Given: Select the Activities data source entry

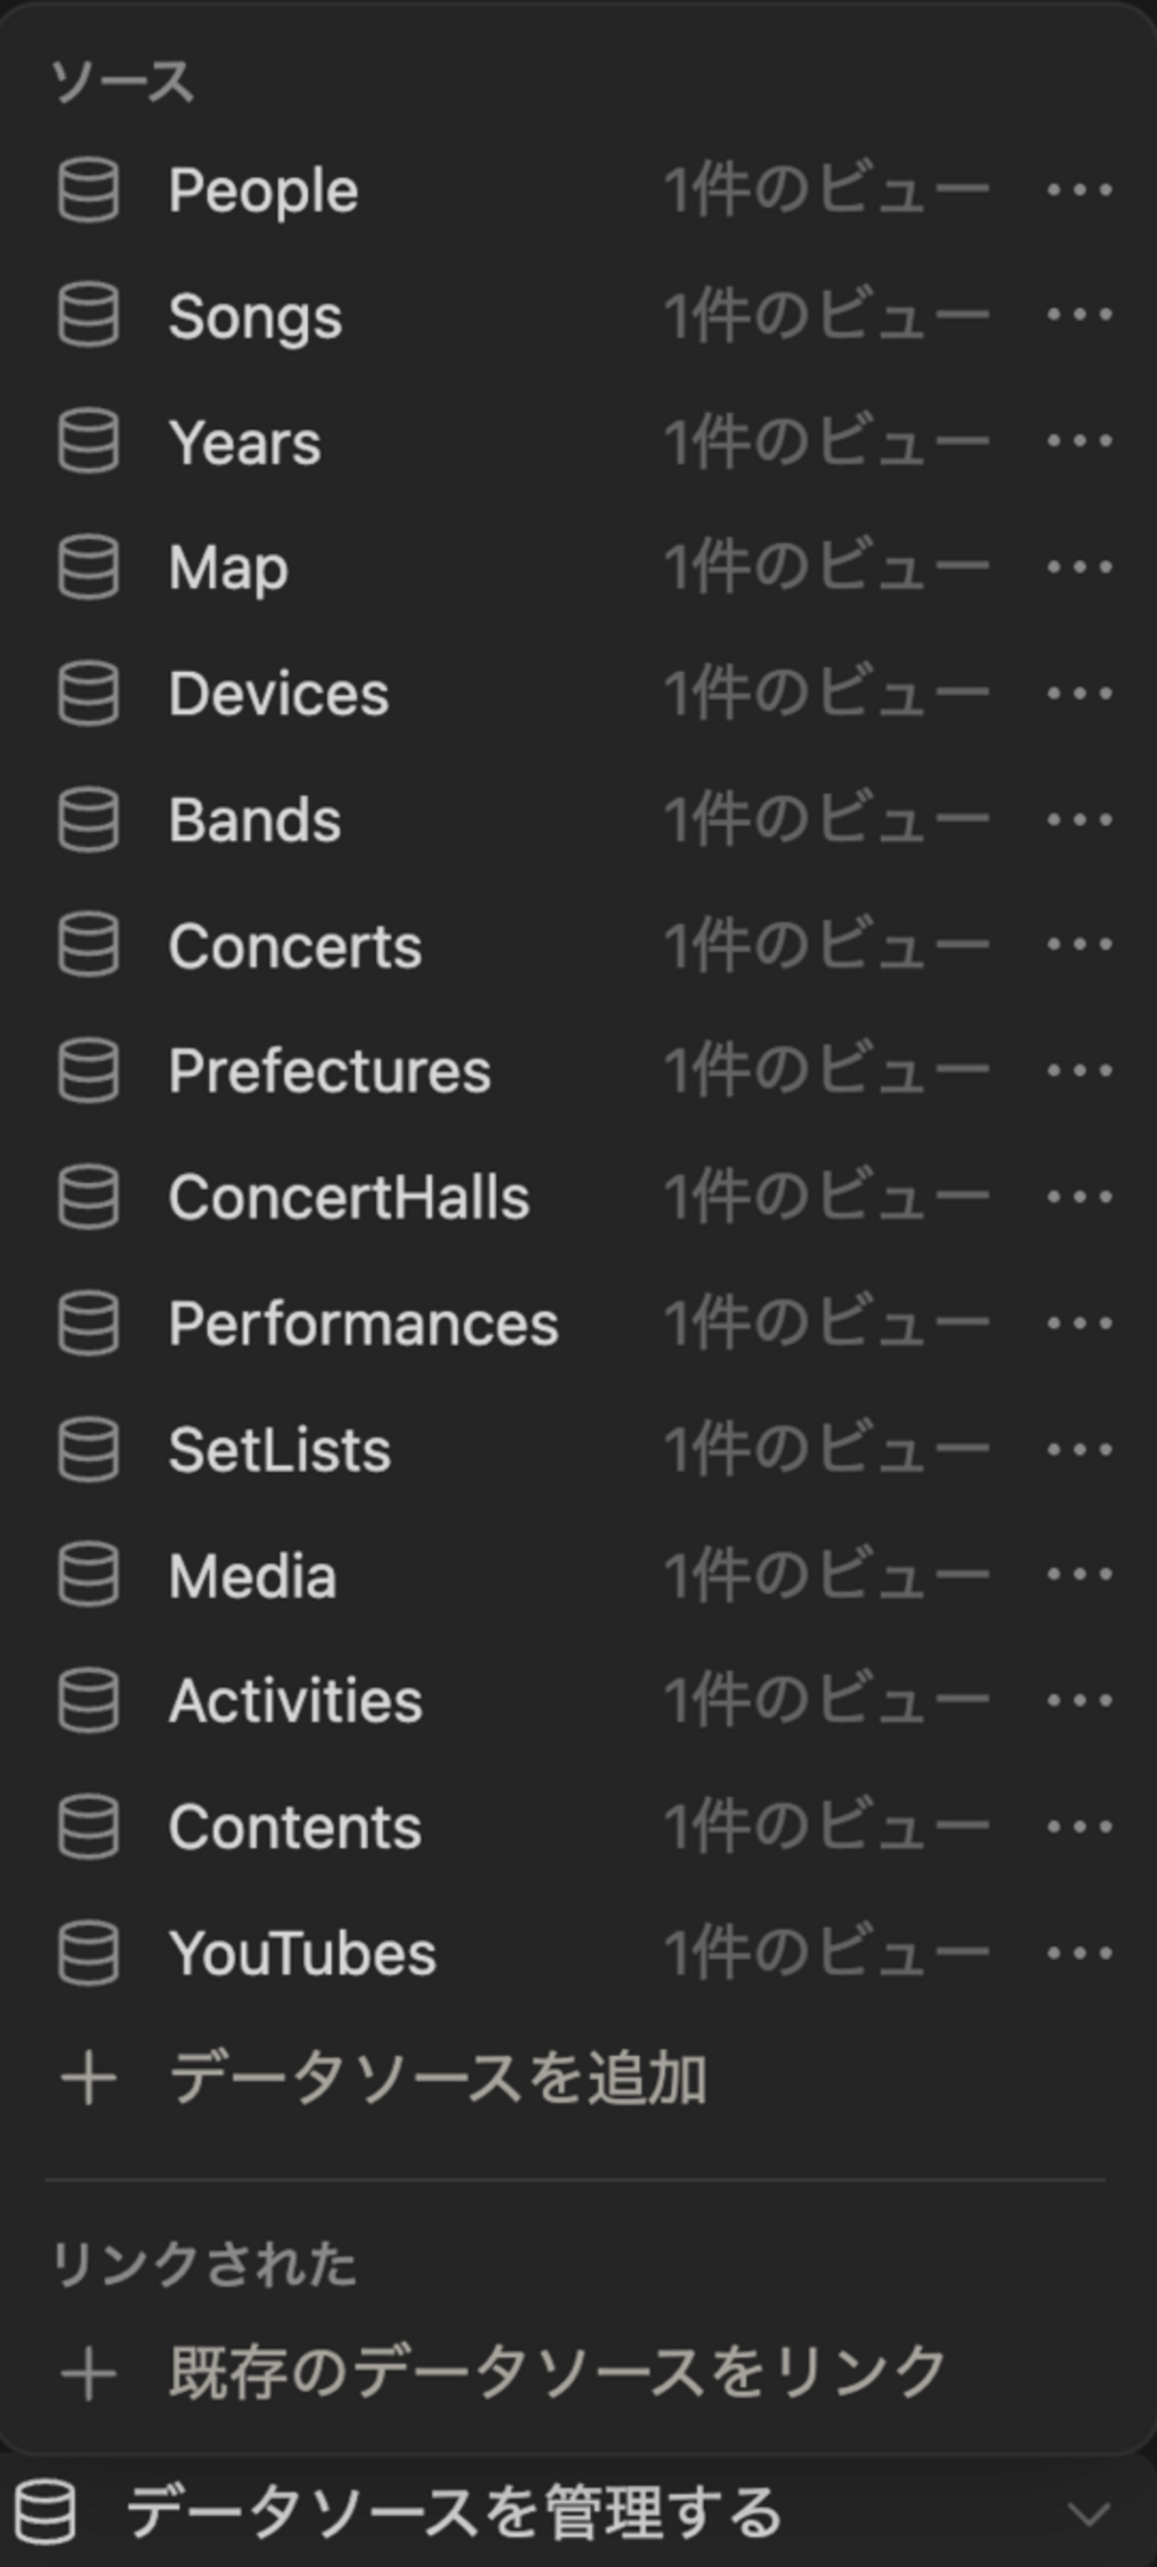Looking at the screenshot, I should [x=578, y=1701].
